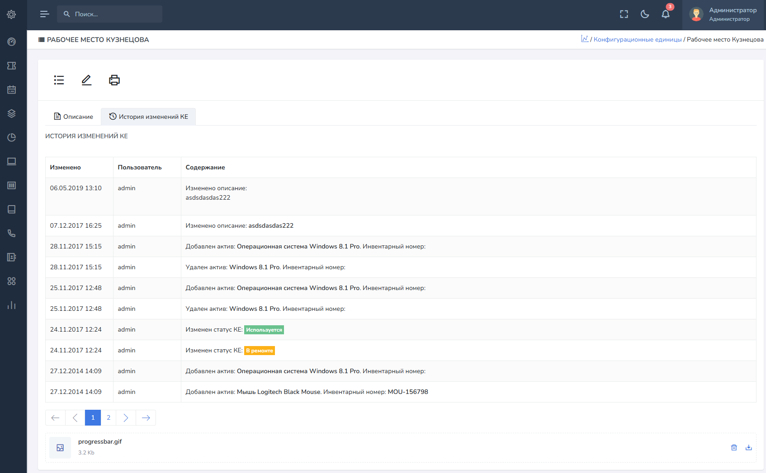This screenshot has width=766, height=473.
Task: Click the Поиск search field
Action: [113, 14]
